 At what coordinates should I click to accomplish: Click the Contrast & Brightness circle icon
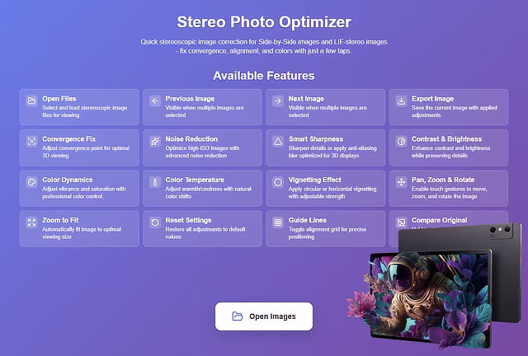tap(401, 141)
